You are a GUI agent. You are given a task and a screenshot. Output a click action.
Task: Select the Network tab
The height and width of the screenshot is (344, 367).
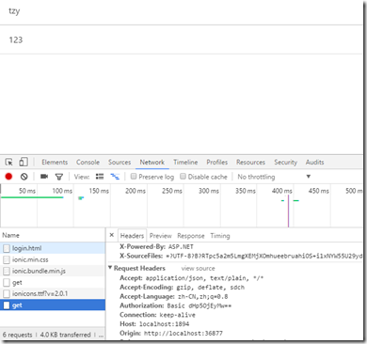pyautogui.click(x=152, y=162)
